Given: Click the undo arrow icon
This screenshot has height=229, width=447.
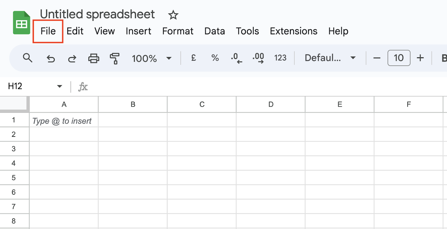Looking at the screenshot, I should (51, 58).
